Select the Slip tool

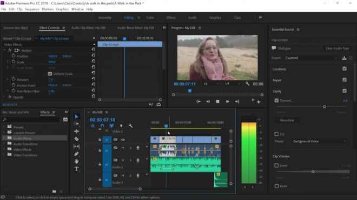pyautogui.click(x=76, y=147)
